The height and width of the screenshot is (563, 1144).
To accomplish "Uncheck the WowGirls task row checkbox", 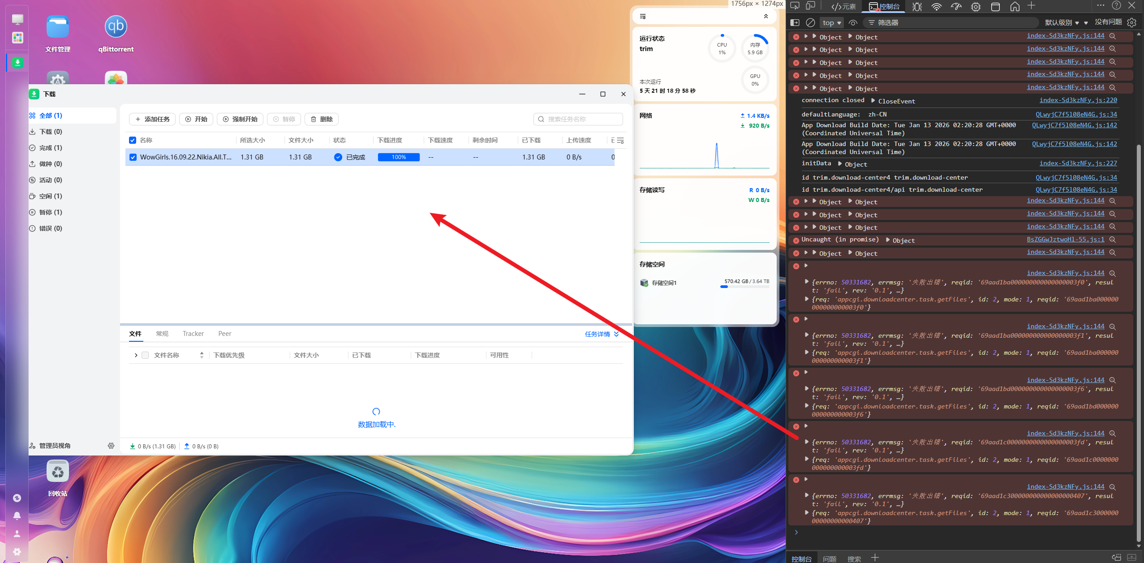I will (133, 157).
